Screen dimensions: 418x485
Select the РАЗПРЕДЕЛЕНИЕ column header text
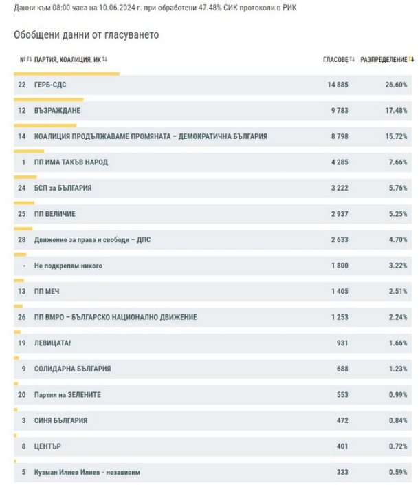coord(384,60)
